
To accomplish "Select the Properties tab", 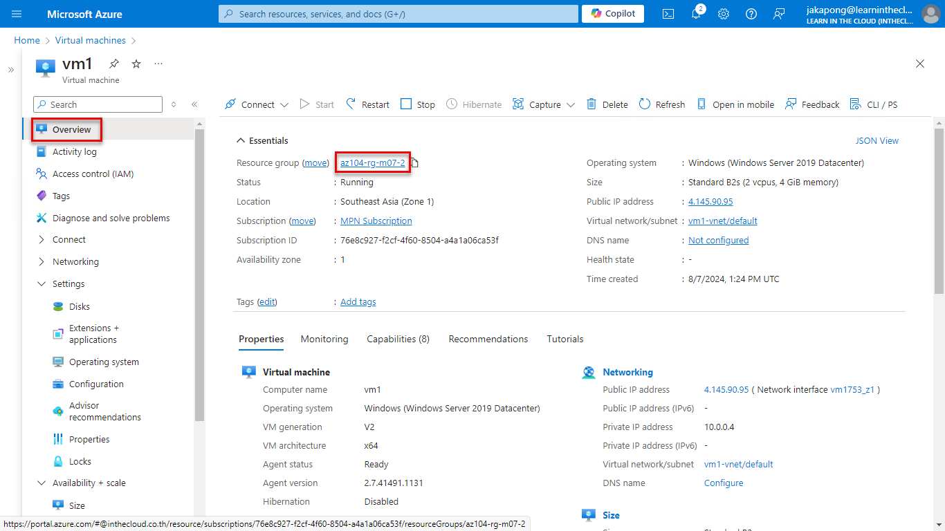I will point(262,339).
